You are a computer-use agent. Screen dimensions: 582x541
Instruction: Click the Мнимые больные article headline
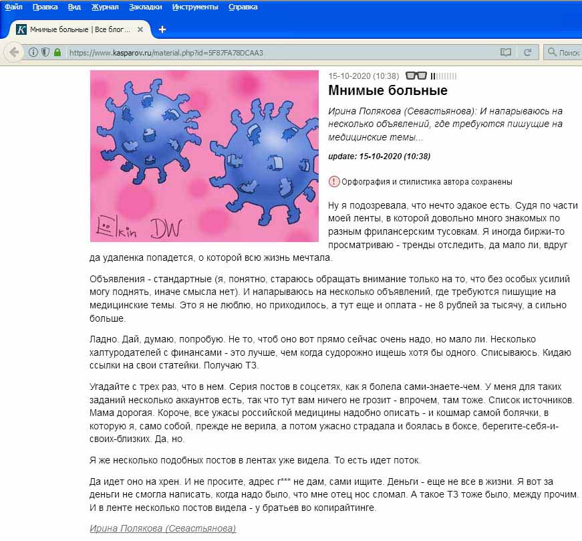click(388, 90)
